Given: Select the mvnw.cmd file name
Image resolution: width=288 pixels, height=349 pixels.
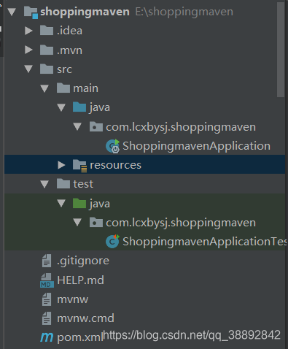Looking at the screenshot, I should [85, 318].
